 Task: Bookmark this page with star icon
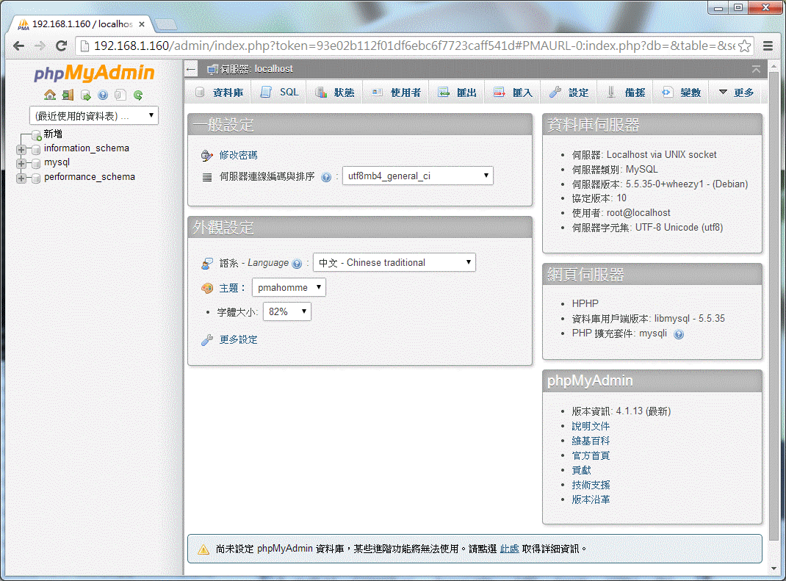click(745, 46)
